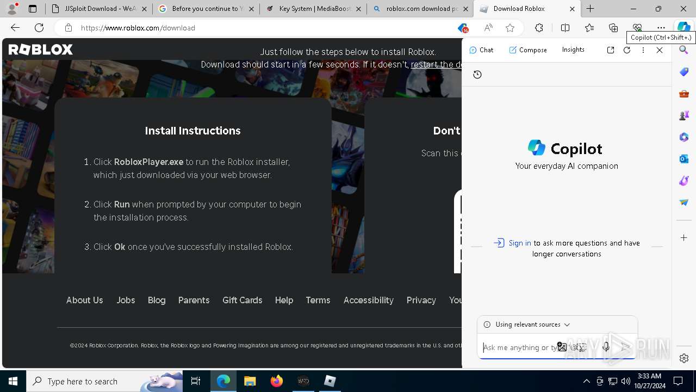Open the Tab actions menu
The image size is (696, 392).
coord(33,9)
